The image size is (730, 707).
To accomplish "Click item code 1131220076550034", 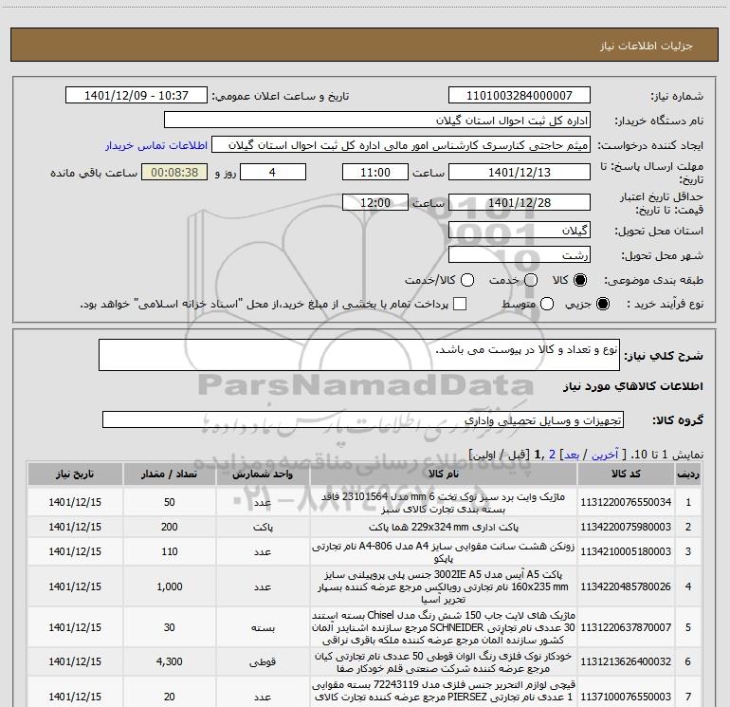I will point(626,502).
